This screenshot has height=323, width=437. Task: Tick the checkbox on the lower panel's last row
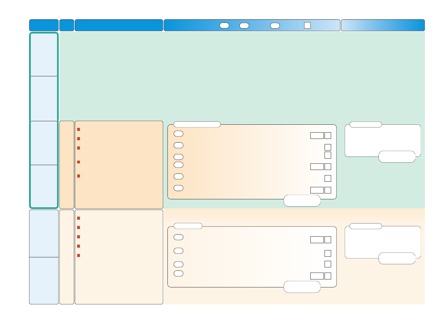pyautogui.click(x=328, y=276)
